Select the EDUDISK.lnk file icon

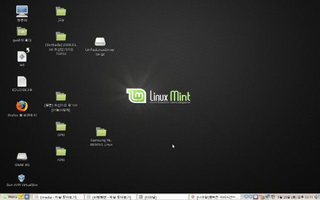[x=22, y=81]
